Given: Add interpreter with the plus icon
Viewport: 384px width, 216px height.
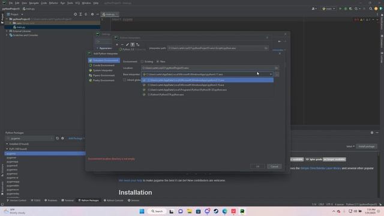Looking at the screenshot, I should pyautogui.click(x=117, y=44).
